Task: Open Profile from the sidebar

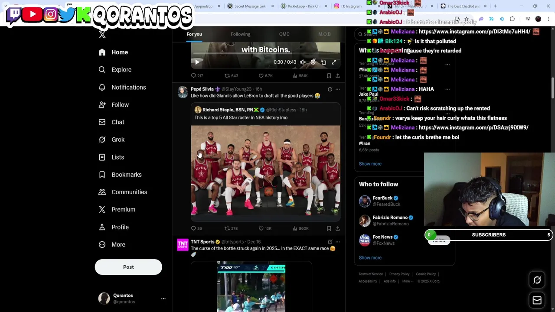Action: pos(114,227)
